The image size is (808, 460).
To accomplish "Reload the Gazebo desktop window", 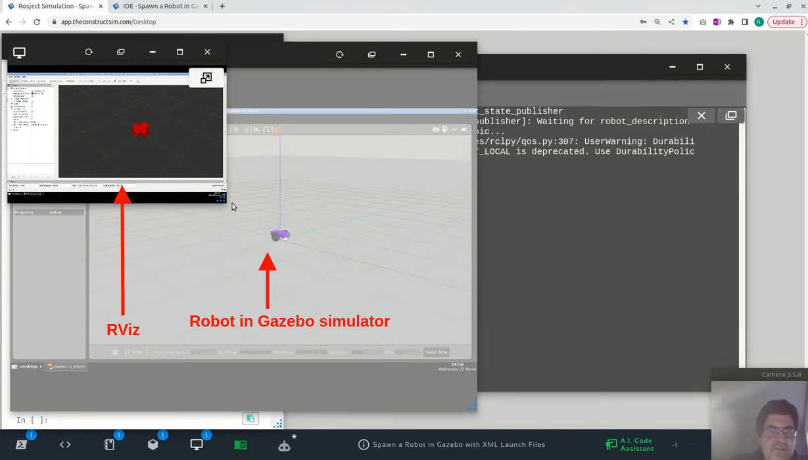I will click(x=340, y=55).
